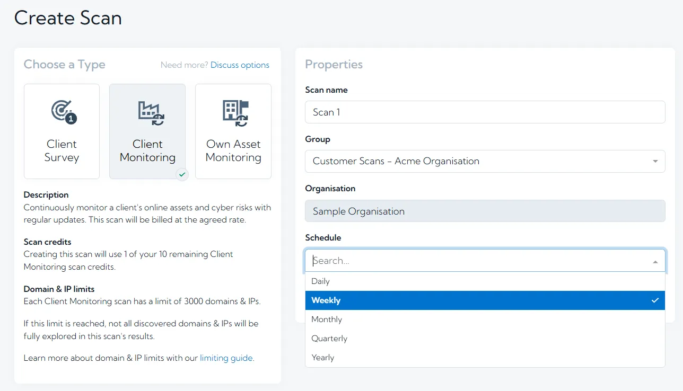This screenshot has width=683, height=391.
Task: Click the Client Monitoring card label
Action: pyautogui.click(x=147, y=151)
